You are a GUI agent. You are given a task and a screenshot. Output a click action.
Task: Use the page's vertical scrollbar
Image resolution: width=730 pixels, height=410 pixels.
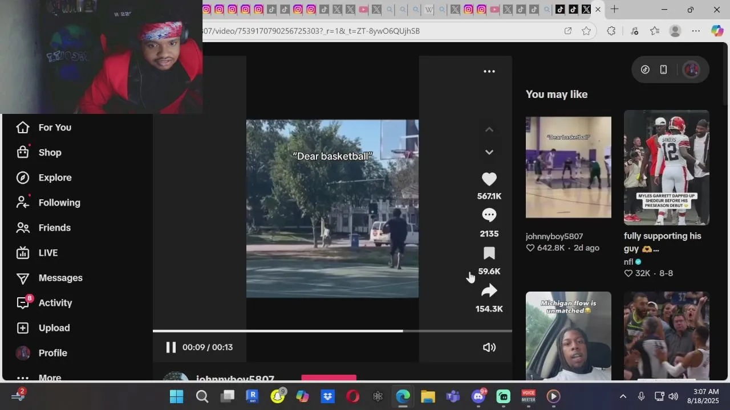725,74
